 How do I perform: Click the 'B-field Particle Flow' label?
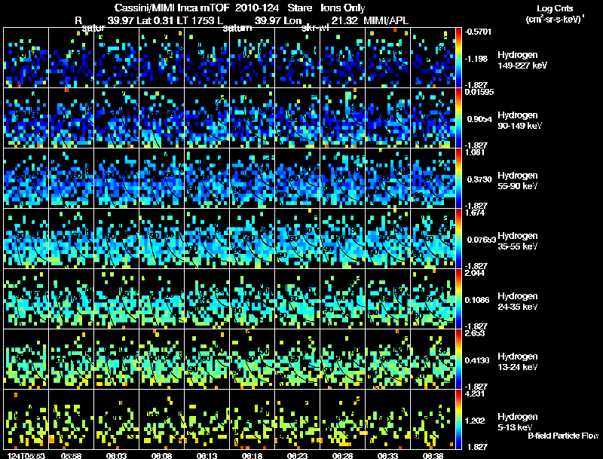563,436
